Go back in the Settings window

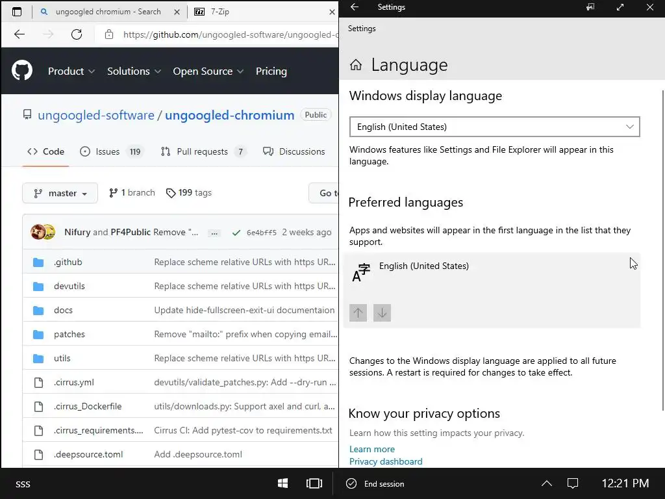tap(355, 6)
